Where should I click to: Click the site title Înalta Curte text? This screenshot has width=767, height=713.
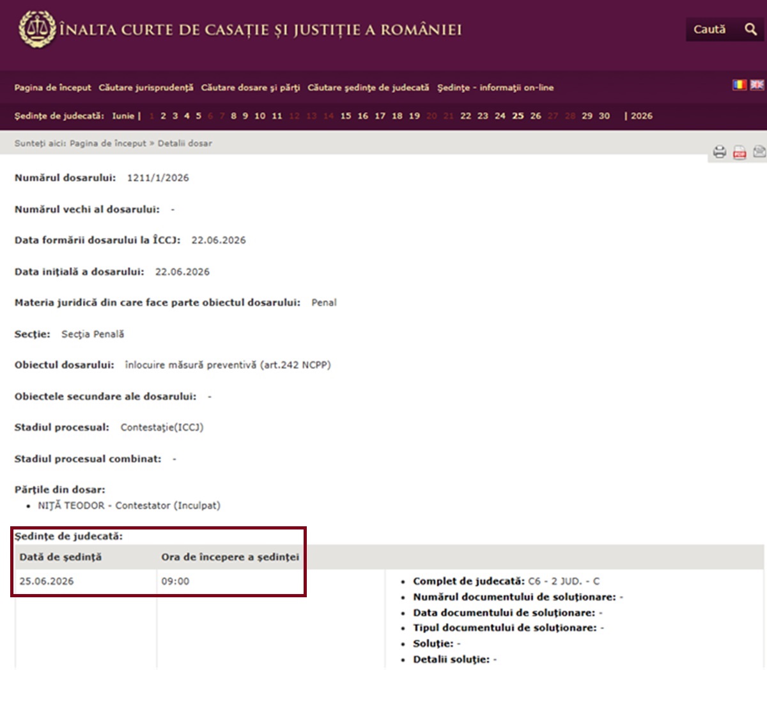[260, 29]
